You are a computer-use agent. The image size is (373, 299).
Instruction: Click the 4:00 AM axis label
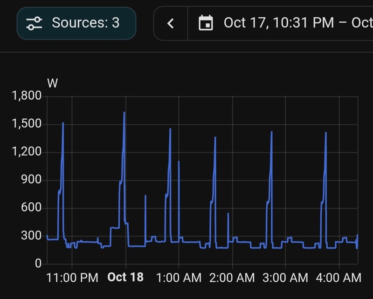pos(339,278)
